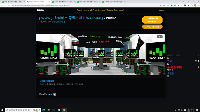
Task: Open the notepad-style app in the taskbar
Action: coord(59,110)
